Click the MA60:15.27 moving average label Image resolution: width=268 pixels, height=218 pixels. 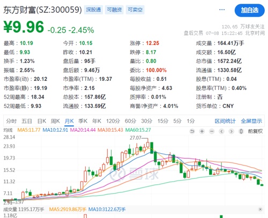pos(138,130)
